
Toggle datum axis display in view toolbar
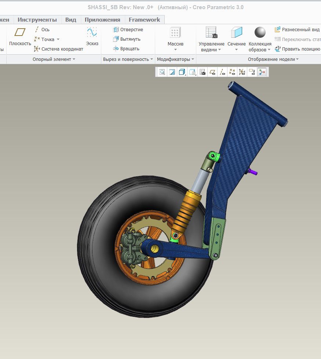222,72
